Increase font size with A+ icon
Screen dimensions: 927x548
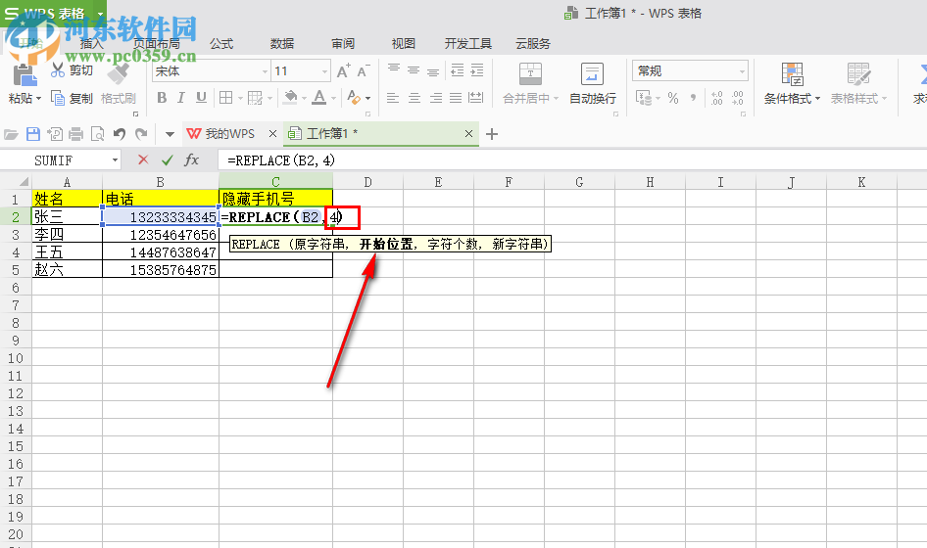344,70
